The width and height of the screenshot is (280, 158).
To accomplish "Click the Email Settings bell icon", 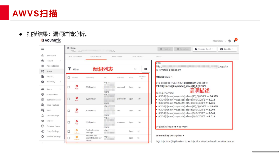I will [43, 116].
